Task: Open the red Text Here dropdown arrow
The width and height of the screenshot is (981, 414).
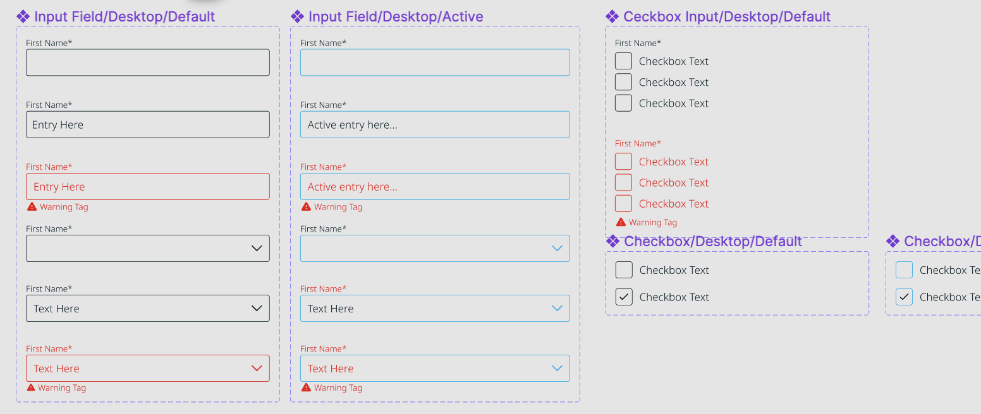Action: click(x=257, y=369)
